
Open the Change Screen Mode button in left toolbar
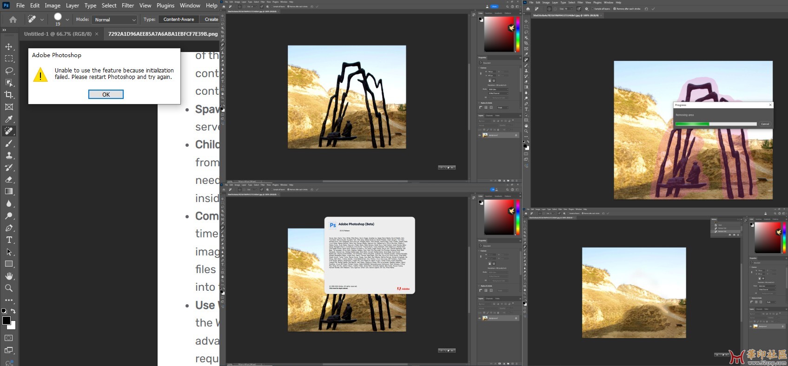coord(9,350)
